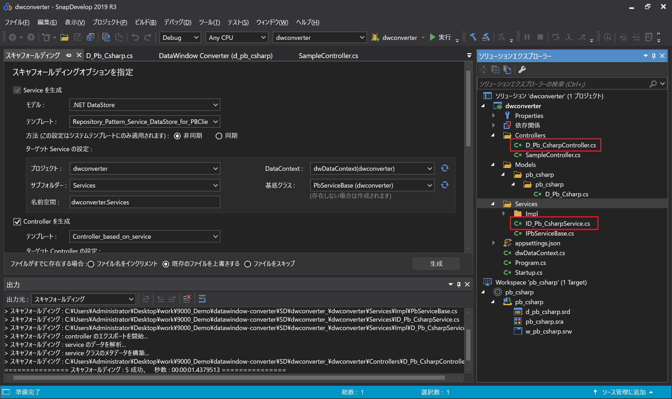Choose ファイルをスキップ radio option

coord(248,264)
